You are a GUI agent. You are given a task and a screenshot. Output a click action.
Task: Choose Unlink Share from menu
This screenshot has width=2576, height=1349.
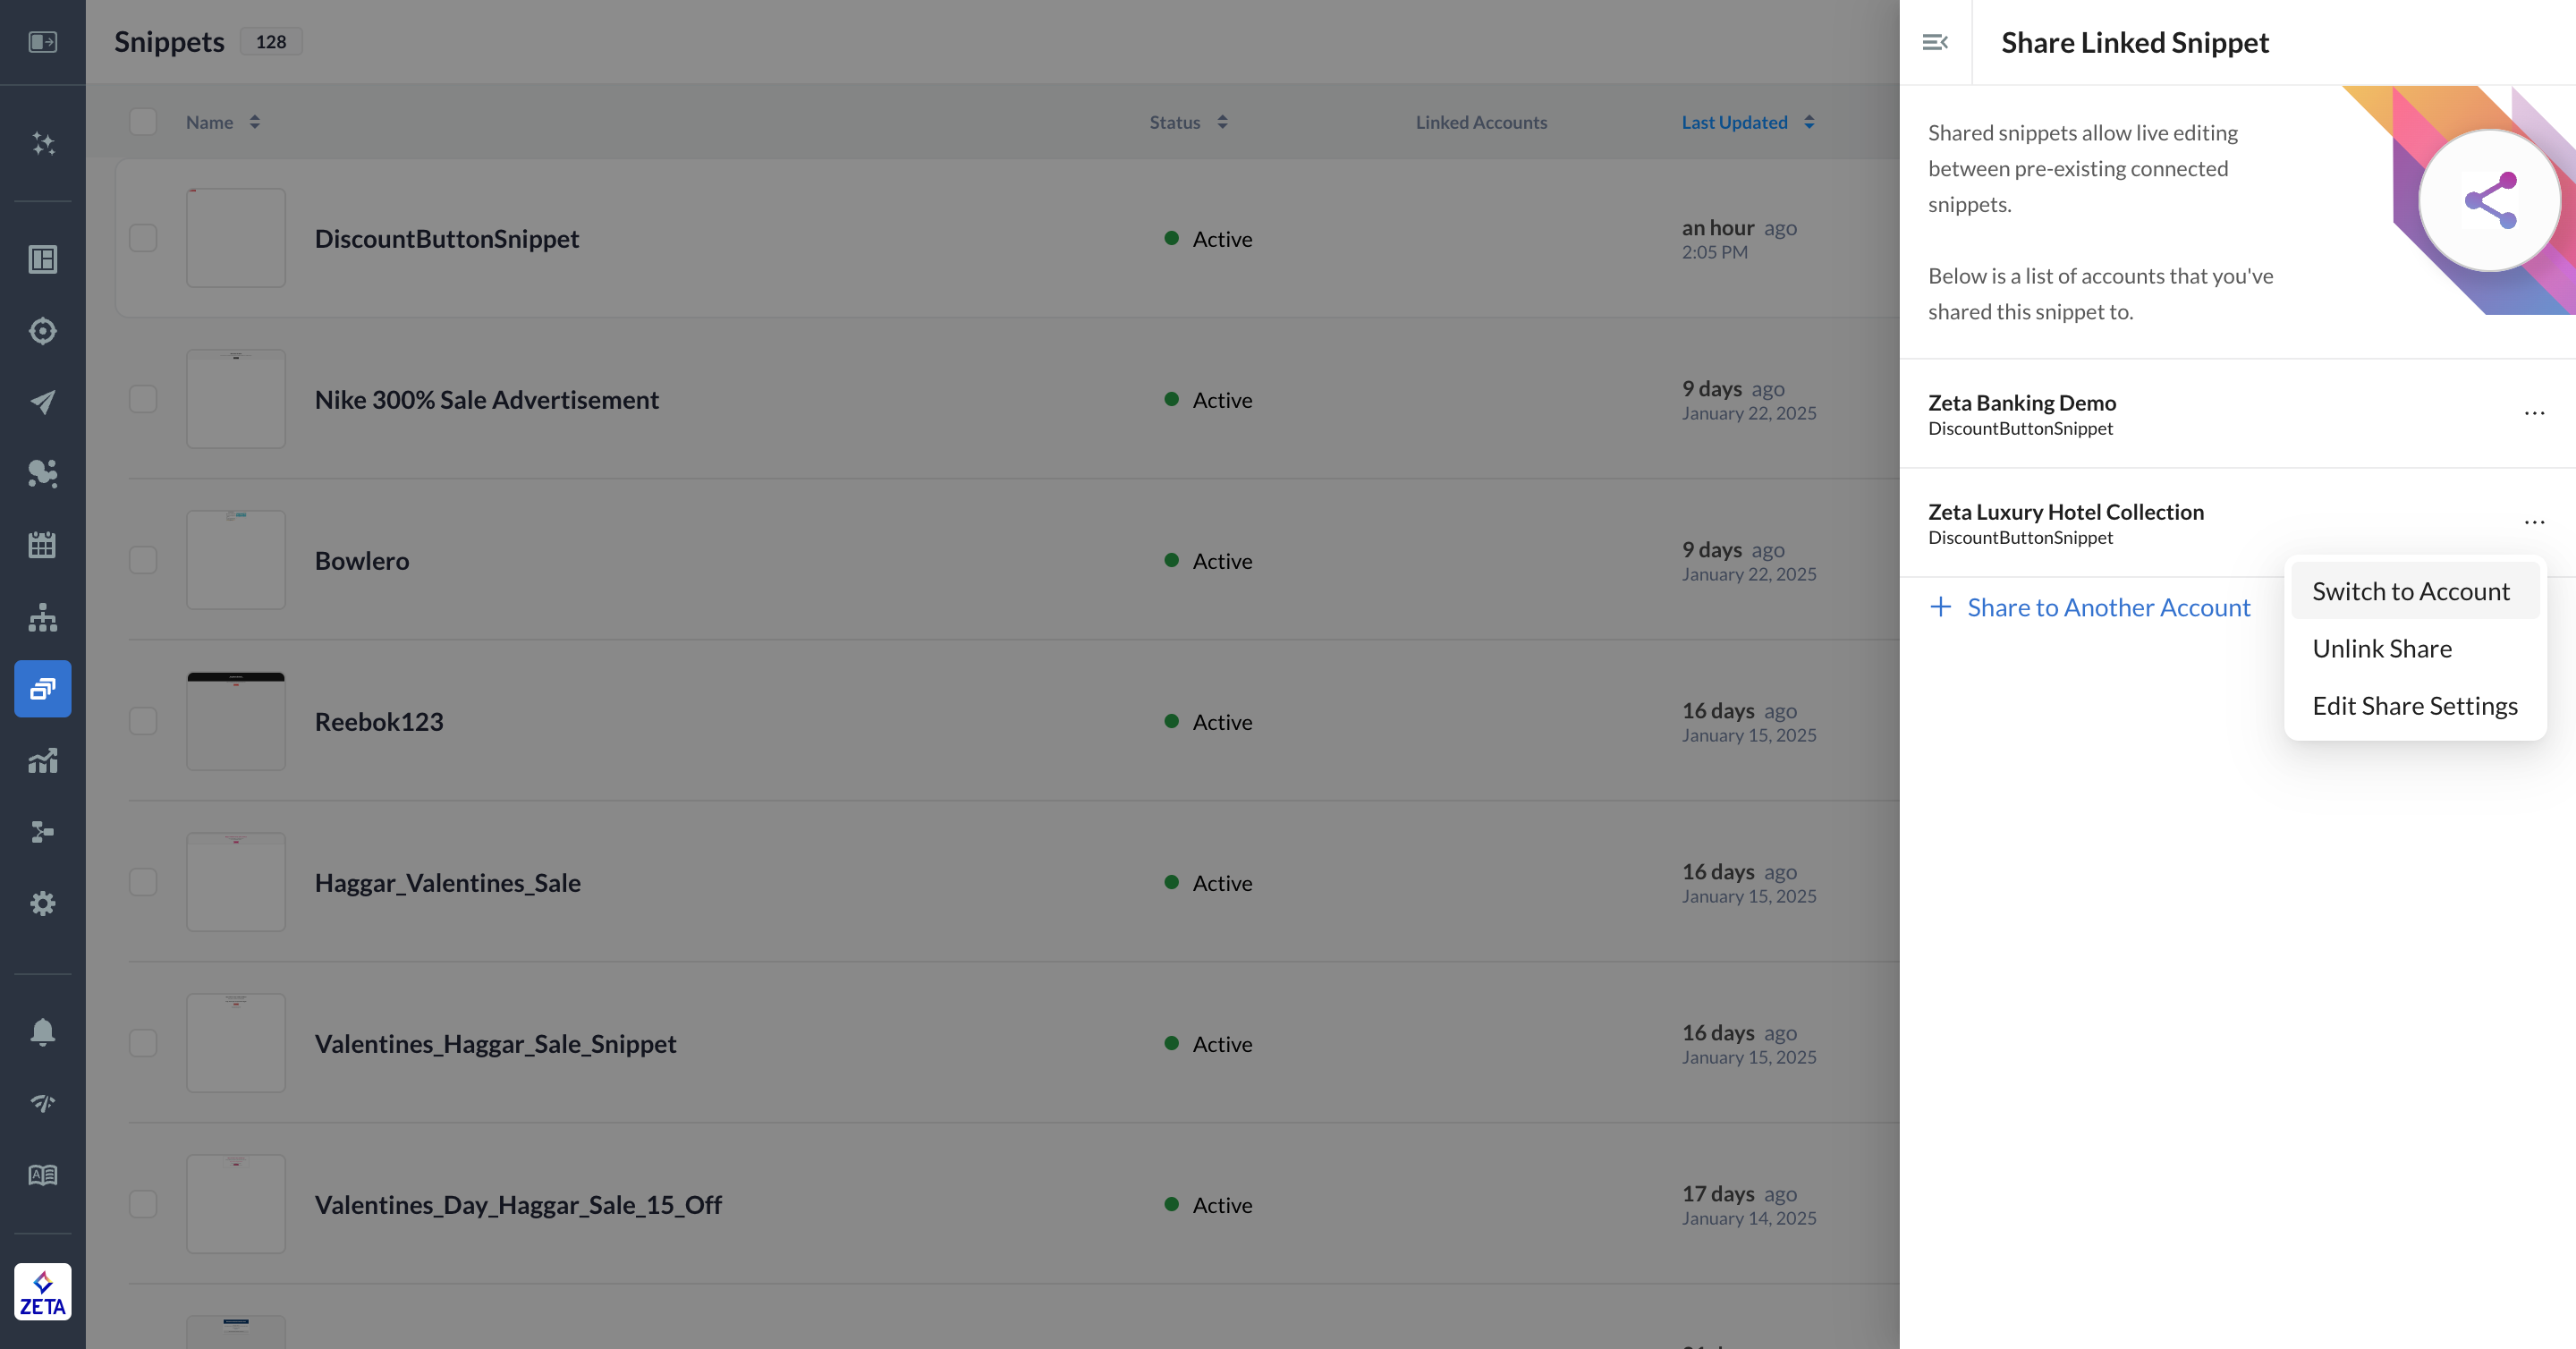click(x=2415, y=648)
